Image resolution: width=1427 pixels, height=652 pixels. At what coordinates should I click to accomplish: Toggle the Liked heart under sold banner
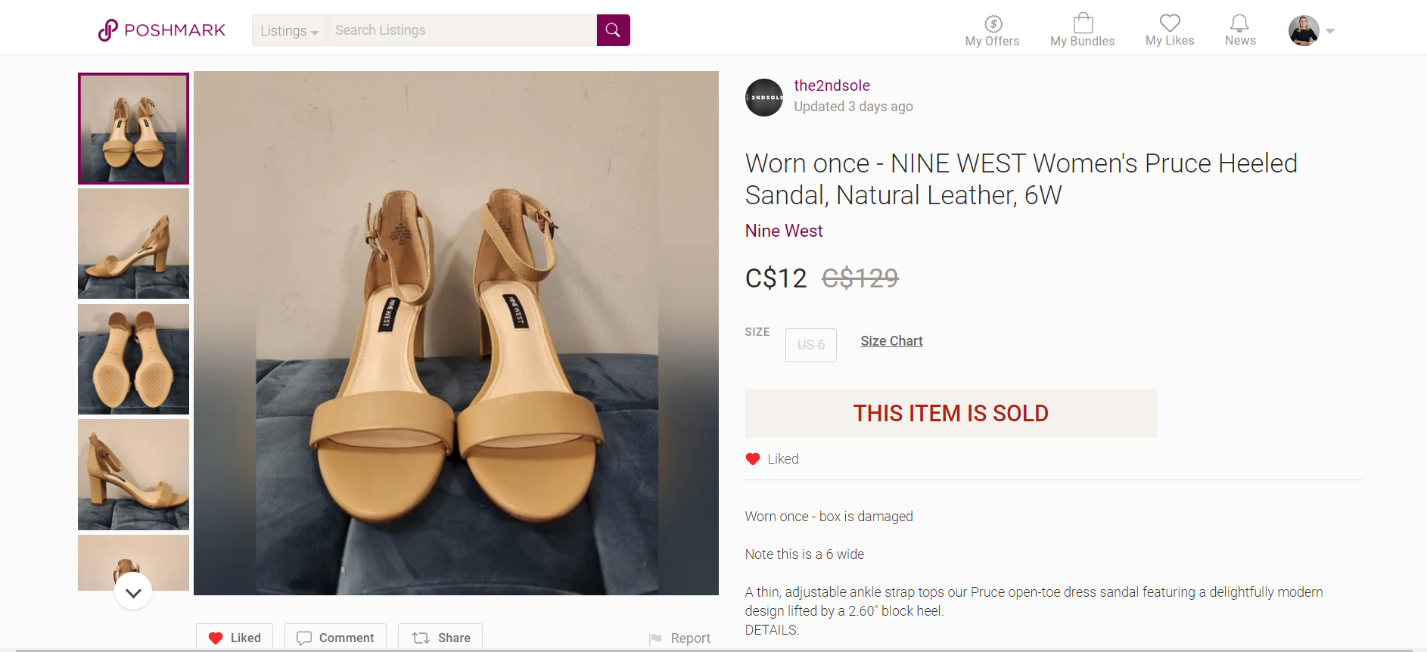coord(753,459)
